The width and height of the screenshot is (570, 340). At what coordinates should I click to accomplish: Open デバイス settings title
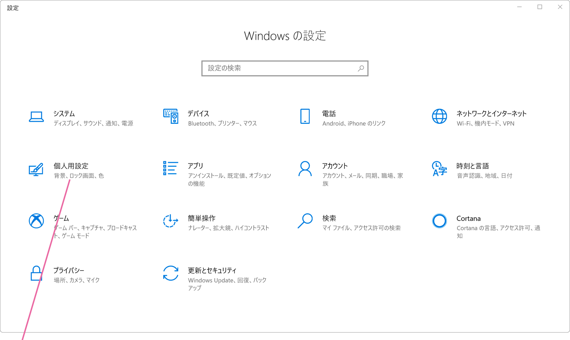click(198, 114)
